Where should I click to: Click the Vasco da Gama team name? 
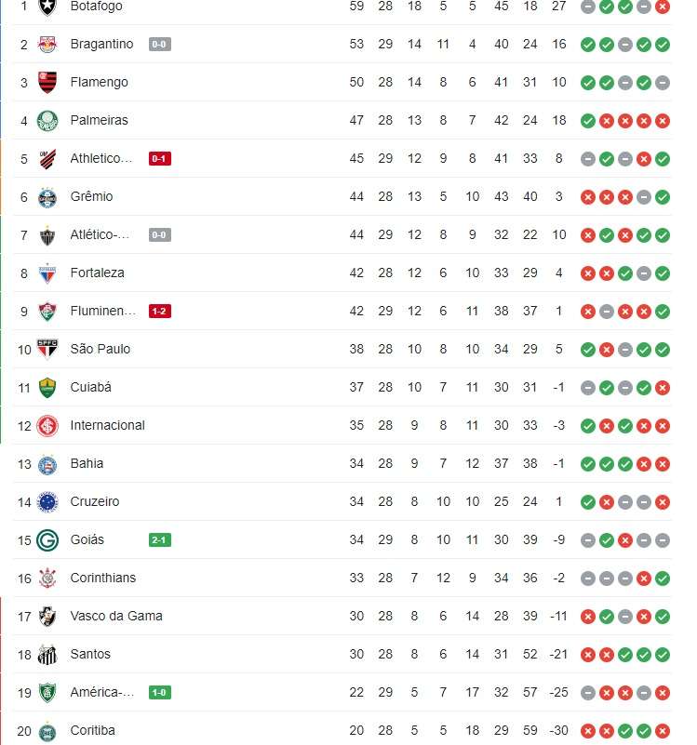116,616
